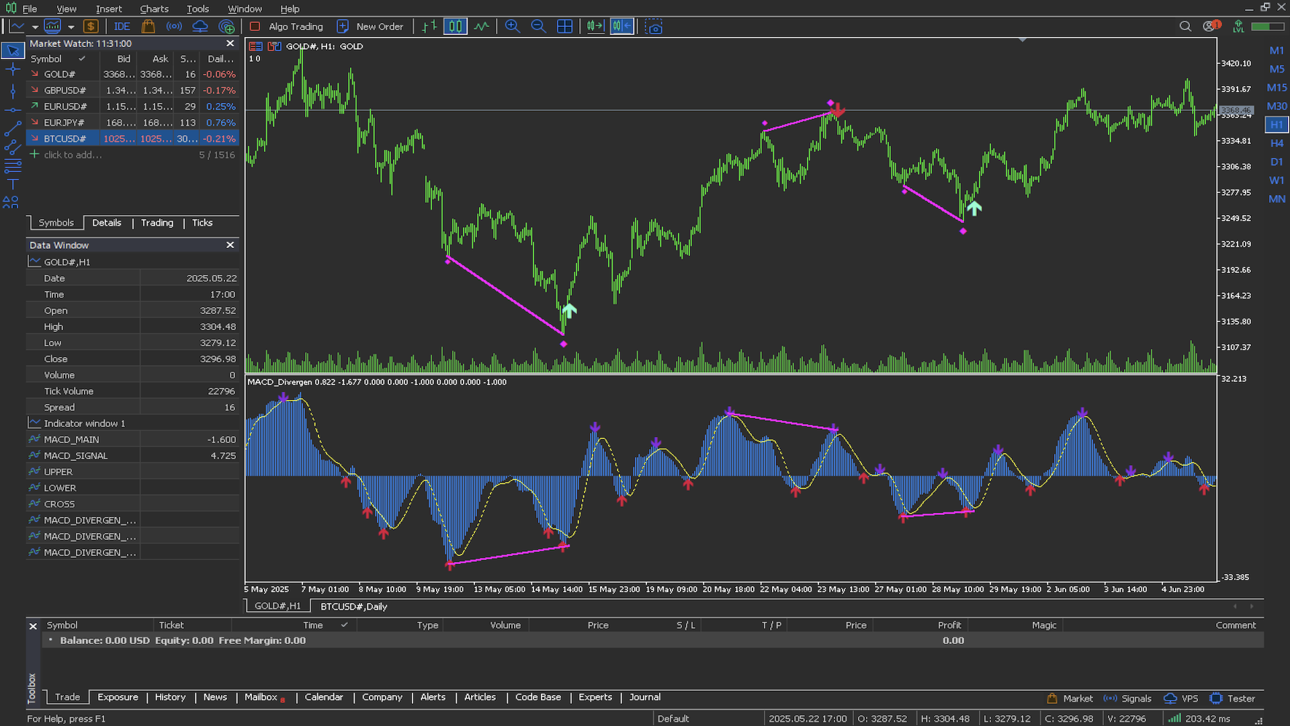Open the Calendar tab in Toolbox
Viewport: 1290px width, 726px height.
pos(324,697)
